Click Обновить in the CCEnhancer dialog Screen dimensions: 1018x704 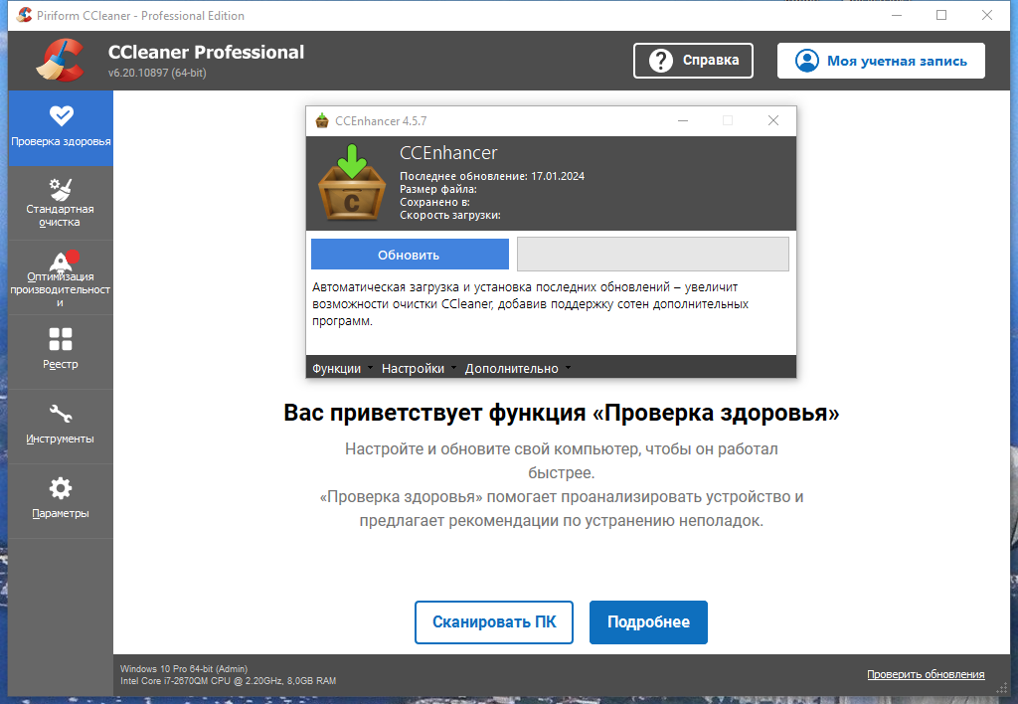point(409,254)
